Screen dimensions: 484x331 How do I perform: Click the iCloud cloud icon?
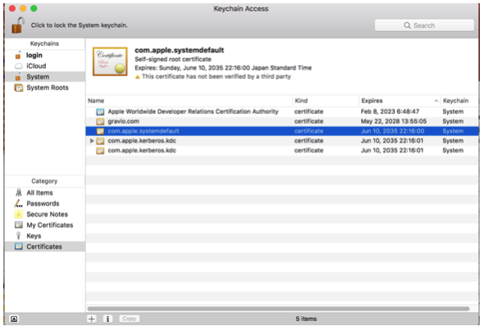point(19,66)
